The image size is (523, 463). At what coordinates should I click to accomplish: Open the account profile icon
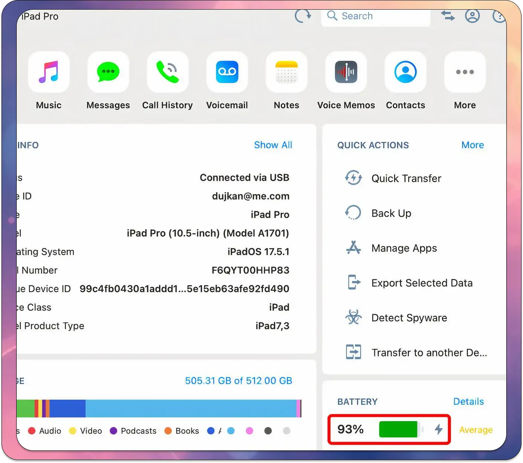pyautogui.click(x=472, y=16)
